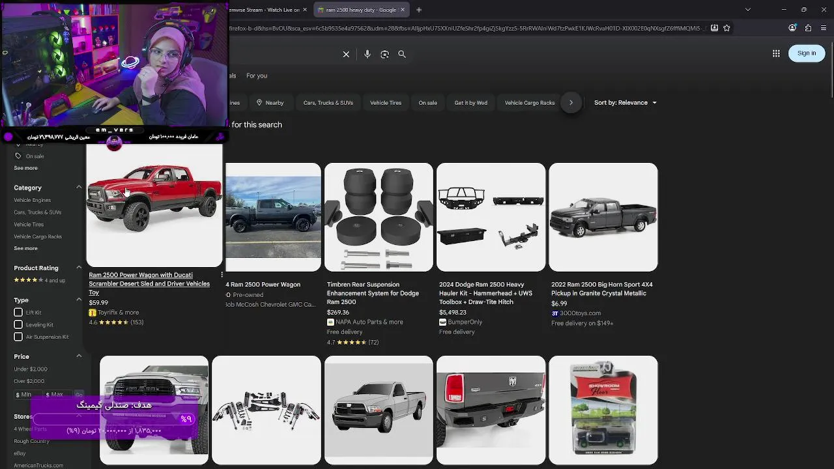The image size is (834, 469).
Task: Filter by Vehicle Tires in sidebar
Action: coord(29,224)
